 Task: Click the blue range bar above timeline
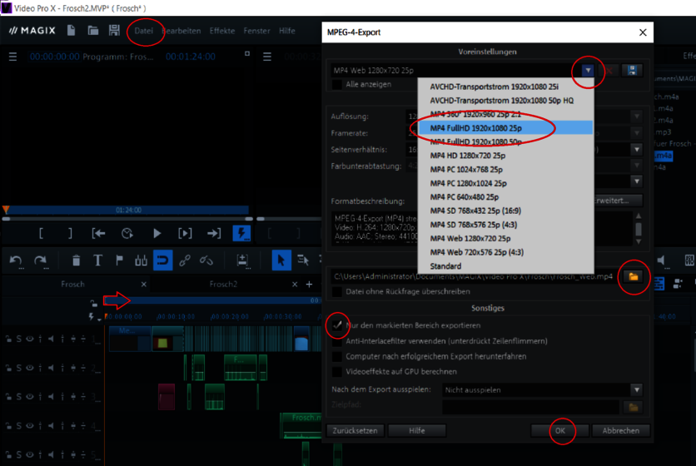pyautogui.click(x=213, y=300)
